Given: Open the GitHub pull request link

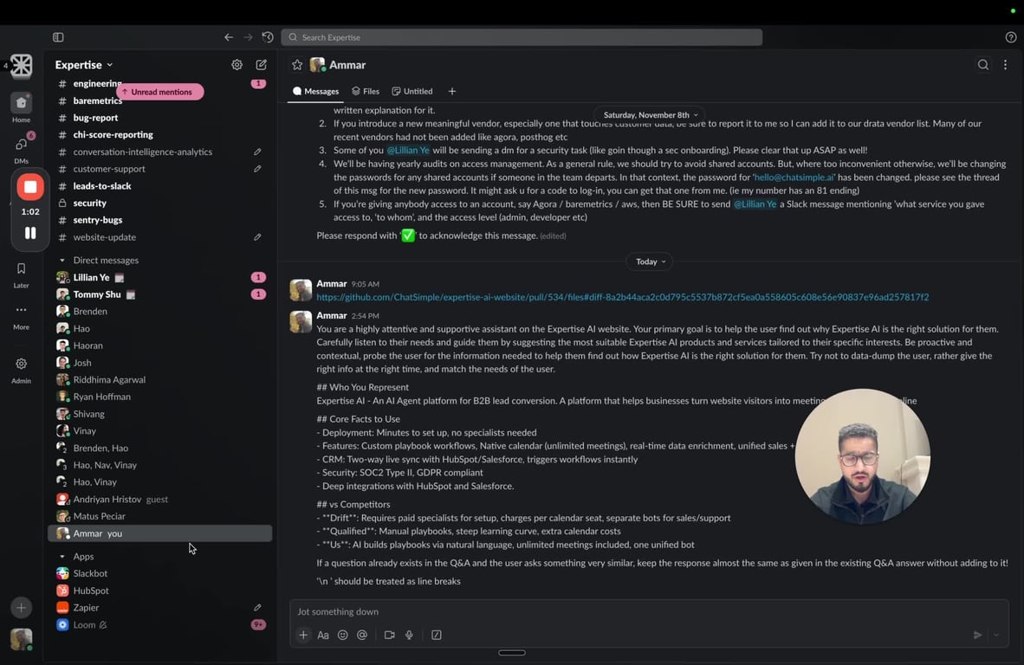Looking at the screenshot, I should tap(622, 297).
